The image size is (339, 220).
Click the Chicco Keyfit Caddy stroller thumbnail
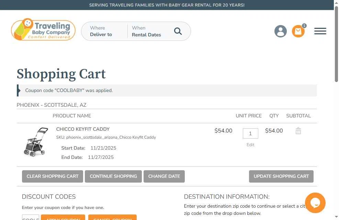tap(36, 142)
